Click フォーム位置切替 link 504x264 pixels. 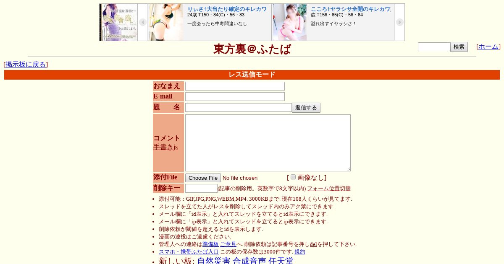329,189
